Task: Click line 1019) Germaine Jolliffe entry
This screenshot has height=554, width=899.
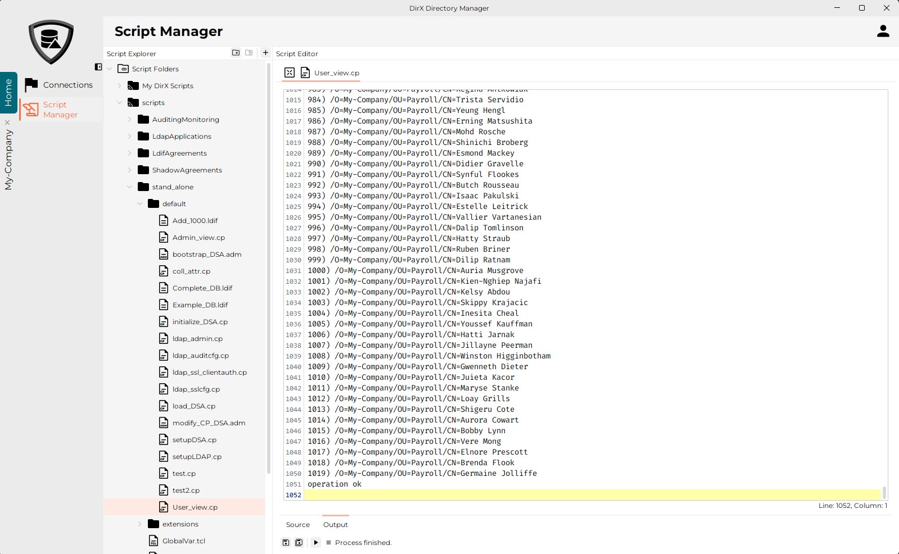Action: point(422,474)
